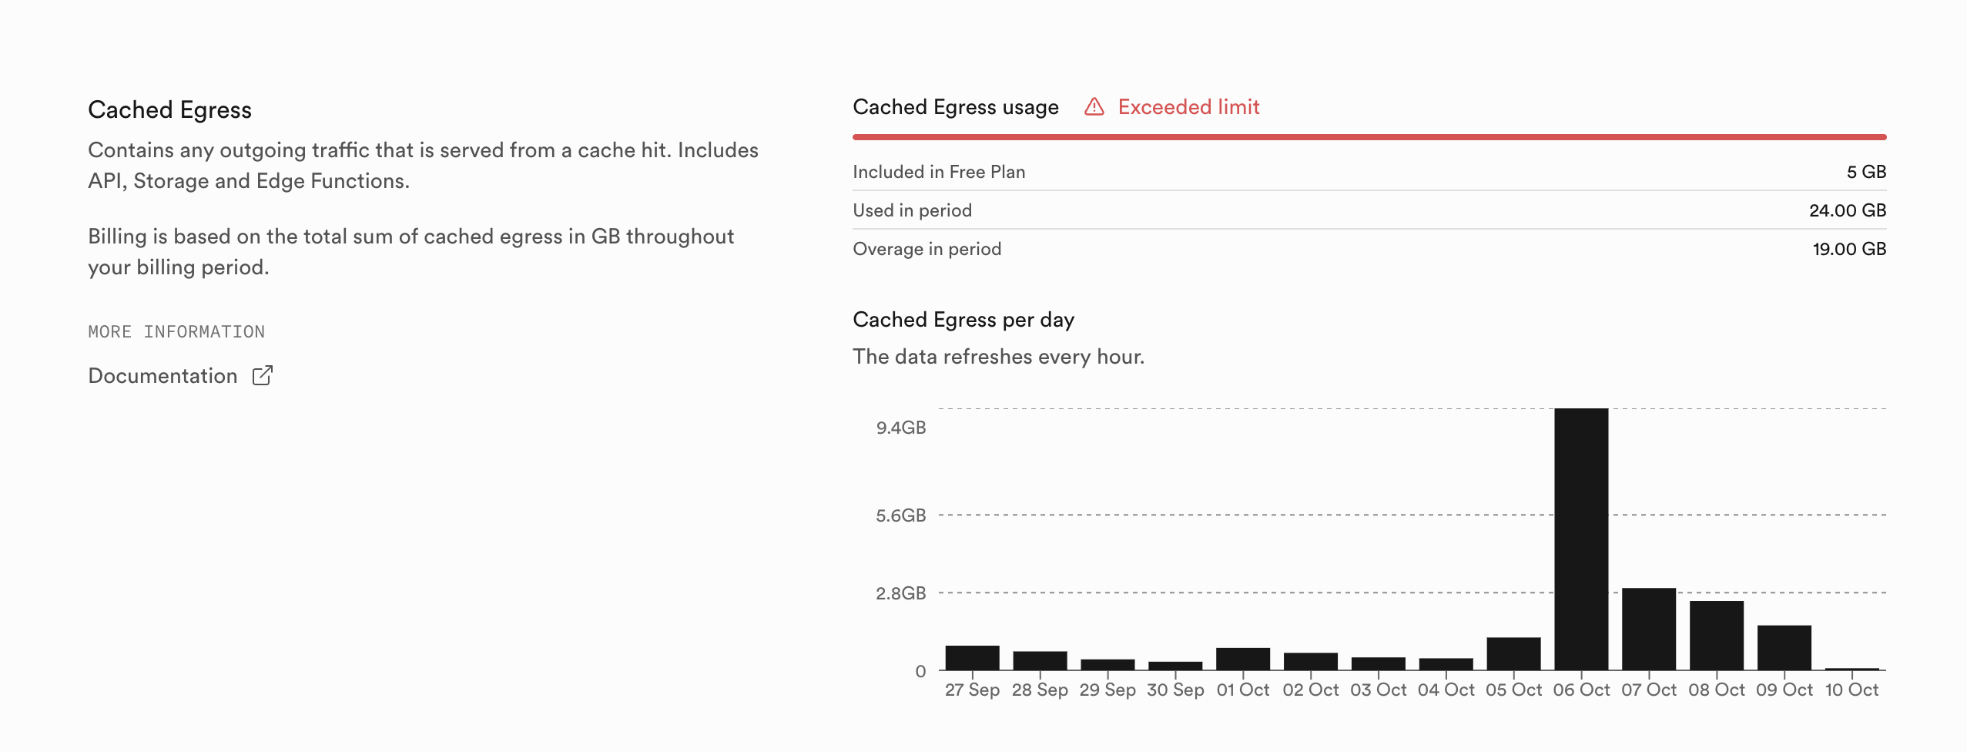Click the Cached Egress per day heading
Image resolution: width=1967 pixels, height=752 pixels.
(963, 320)
